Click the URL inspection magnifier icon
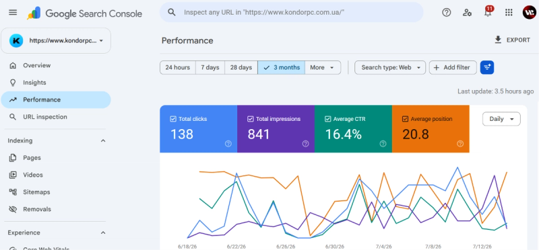 pos(13,117)
